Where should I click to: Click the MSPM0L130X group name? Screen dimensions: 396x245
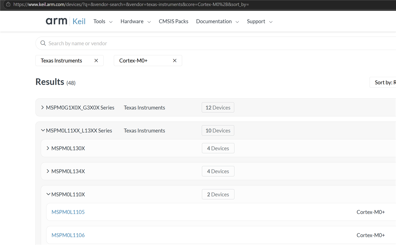(x=68, y=148)
